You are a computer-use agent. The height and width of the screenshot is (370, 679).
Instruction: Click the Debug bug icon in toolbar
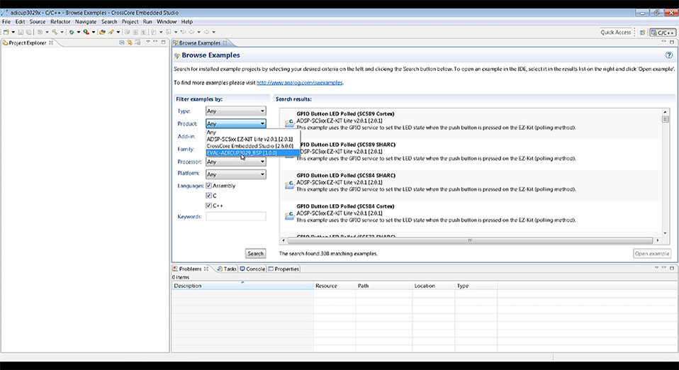coord(72,32)
